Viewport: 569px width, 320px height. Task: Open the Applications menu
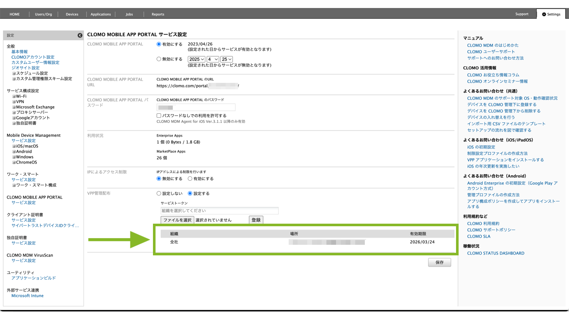coord(100,14)
